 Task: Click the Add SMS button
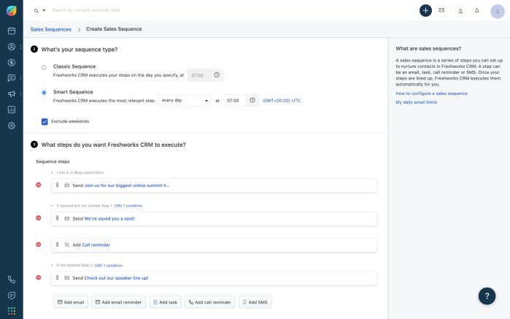tap(255, 302)
